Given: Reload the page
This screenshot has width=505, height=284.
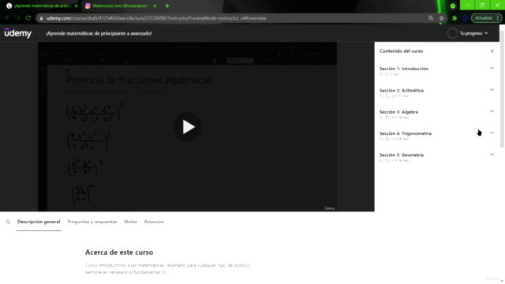Looking at the screenshot, I should point(28,18).
